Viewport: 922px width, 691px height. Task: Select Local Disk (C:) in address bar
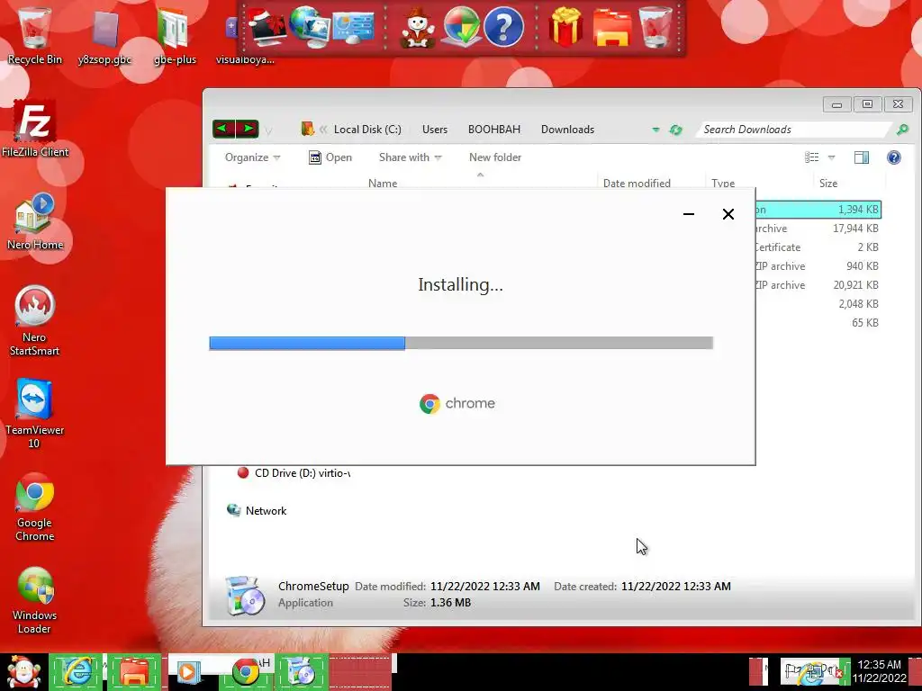tap(367, 130)
